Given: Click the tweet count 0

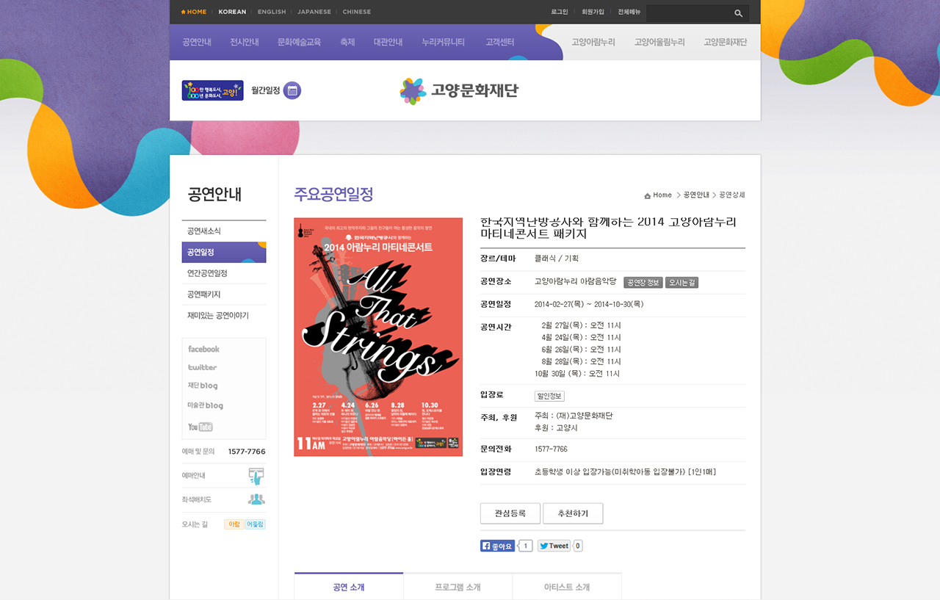Looking at the screenshot, I should coord(578,546).
